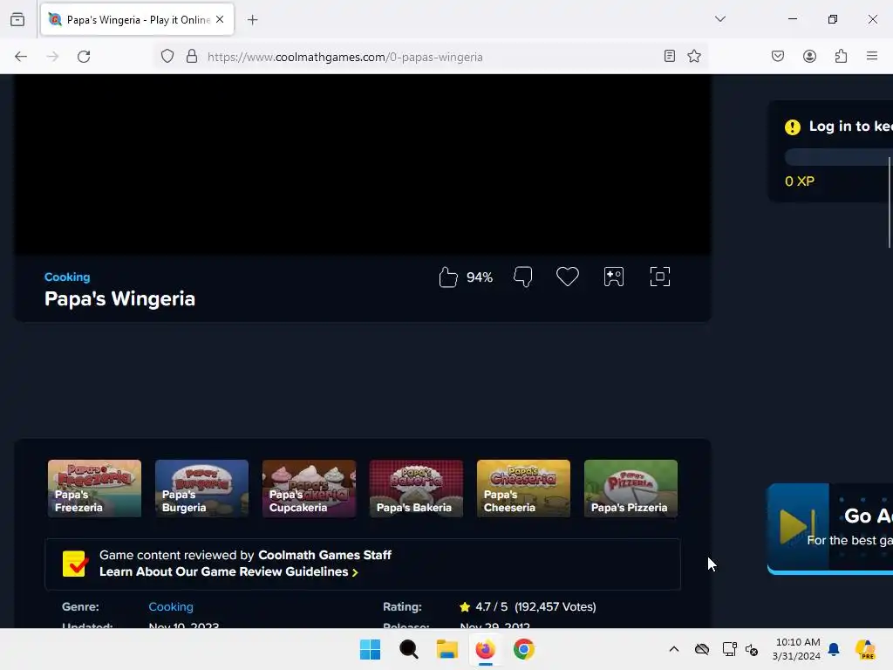Click the Copilot preview taskbar icon
893x670 pixels.
[866, 649]
